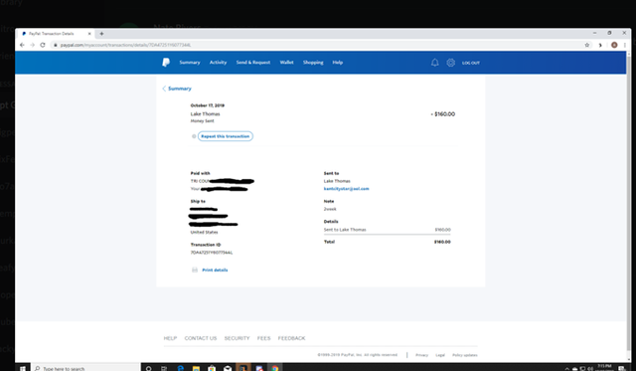Close the PayPal Transaction Details tab
Image resolution: width=636 pixels, height=371 pixels.
[89, 34]
